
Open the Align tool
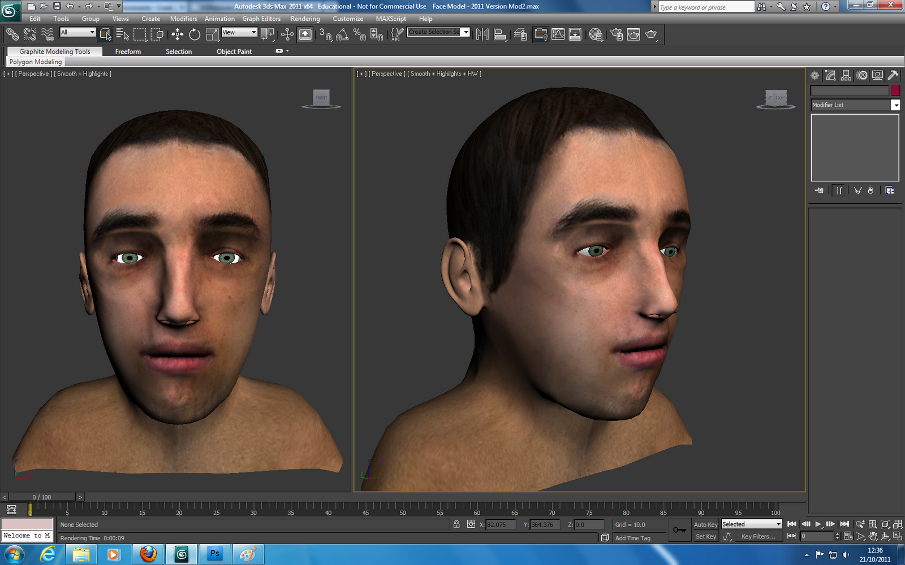coord(500,34)
